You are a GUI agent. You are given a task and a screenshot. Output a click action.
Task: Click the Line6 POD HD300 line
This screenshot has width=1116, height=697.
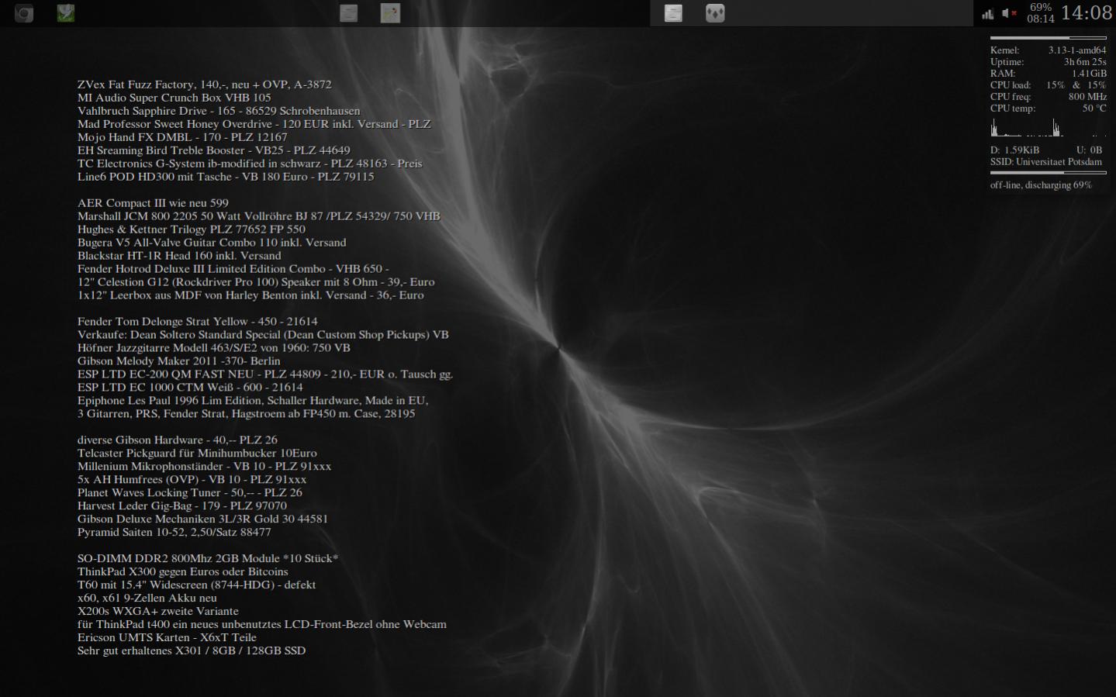[226, 177]
